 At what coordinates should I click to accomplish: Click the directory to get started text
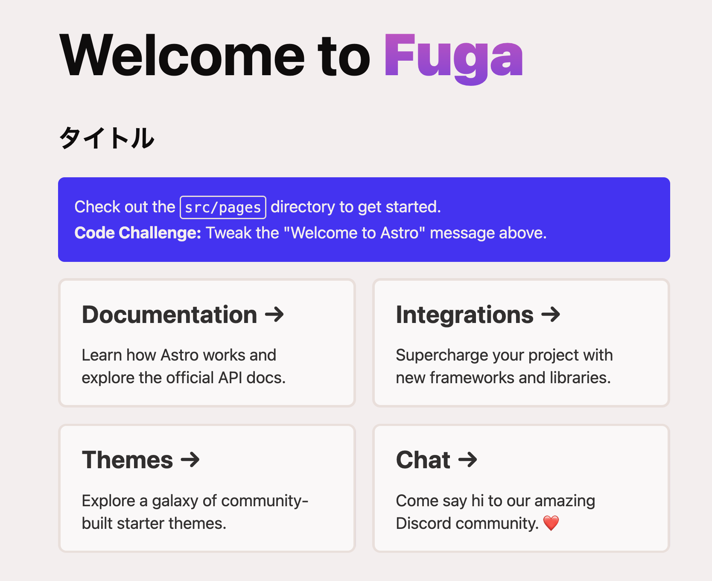tap(356, 207)
